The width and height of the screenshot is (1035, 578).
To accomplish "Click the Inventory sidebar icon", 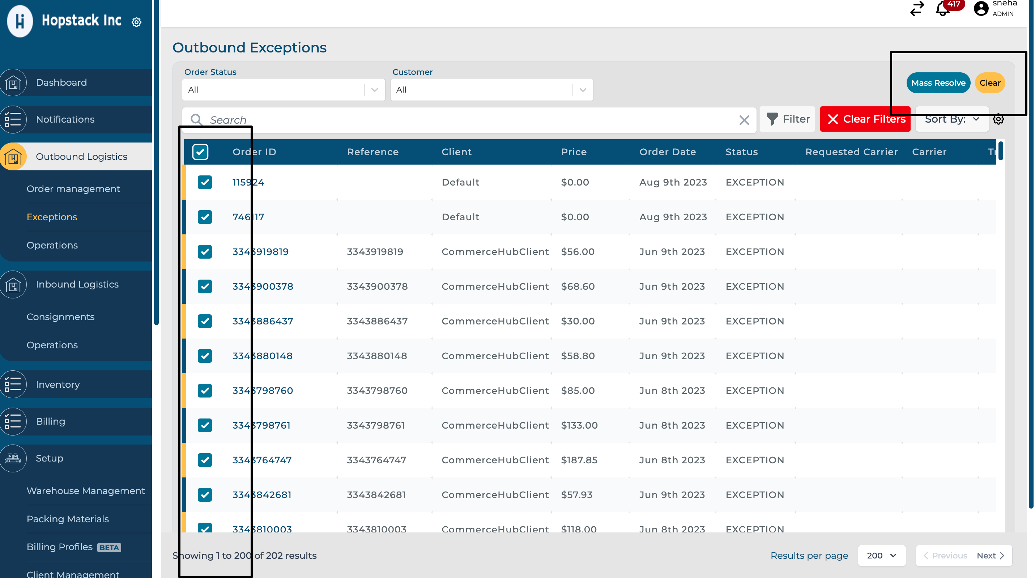I will [13, 384].
